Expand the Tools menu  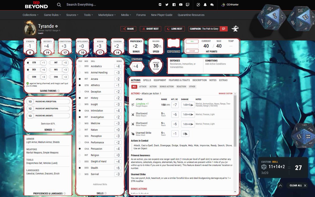(88, 15)
